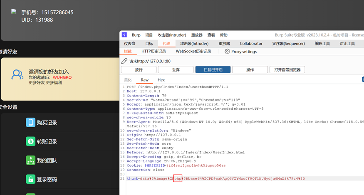Click the green login password lock icon
Image resolution: width=364 pixels, height=195 pixels.
31,179
